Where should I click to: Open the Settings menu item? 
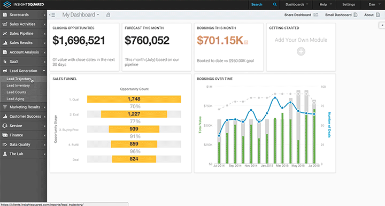[349, 4]
